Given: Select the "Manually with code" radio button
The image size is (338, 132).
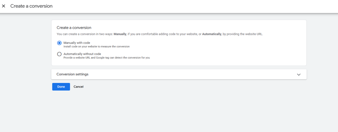Looking at the screenshot, I should tap(59, 43).
